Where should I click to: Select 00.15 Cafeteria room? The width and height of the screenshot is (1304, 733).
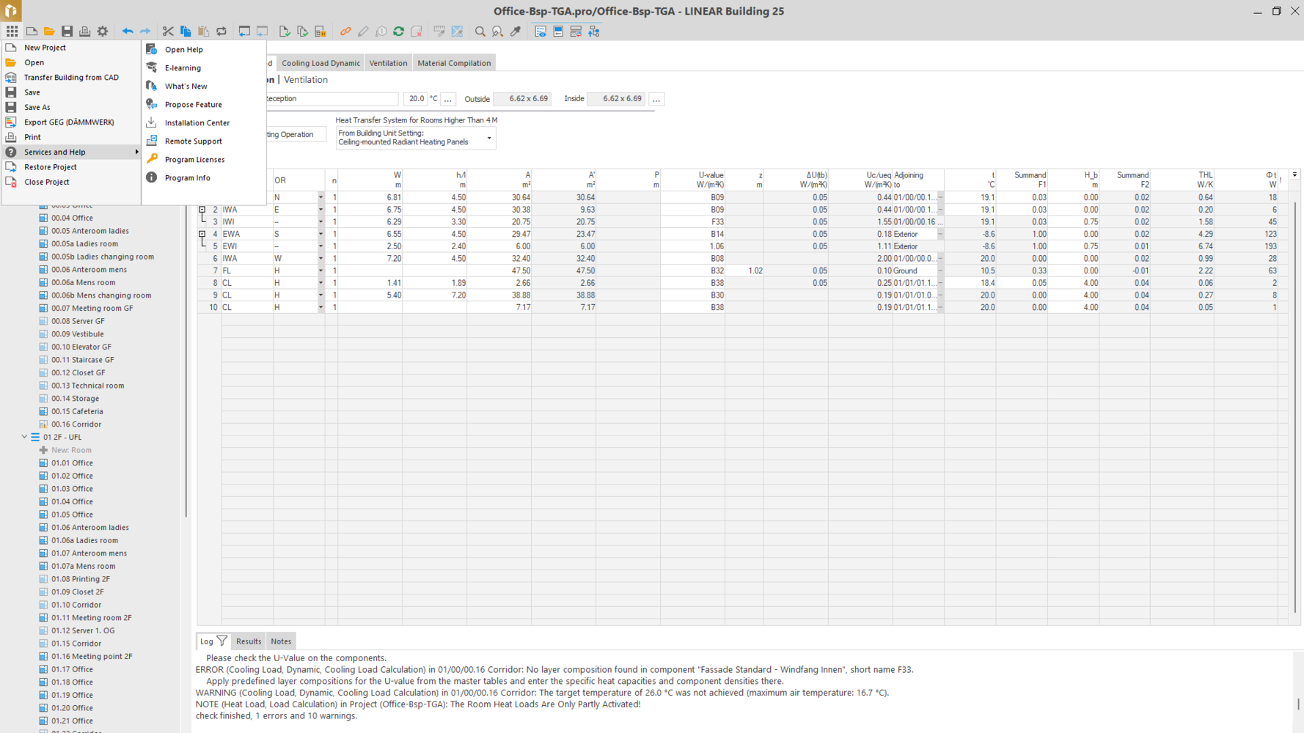coord(77,411)
